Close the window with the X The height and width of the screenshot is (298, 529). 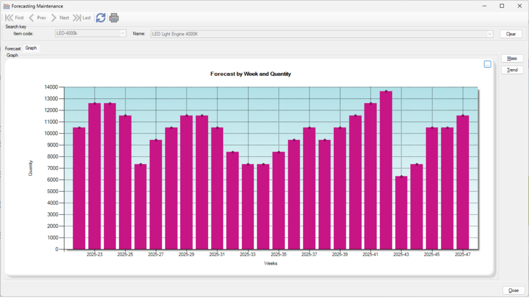[520, 6]
